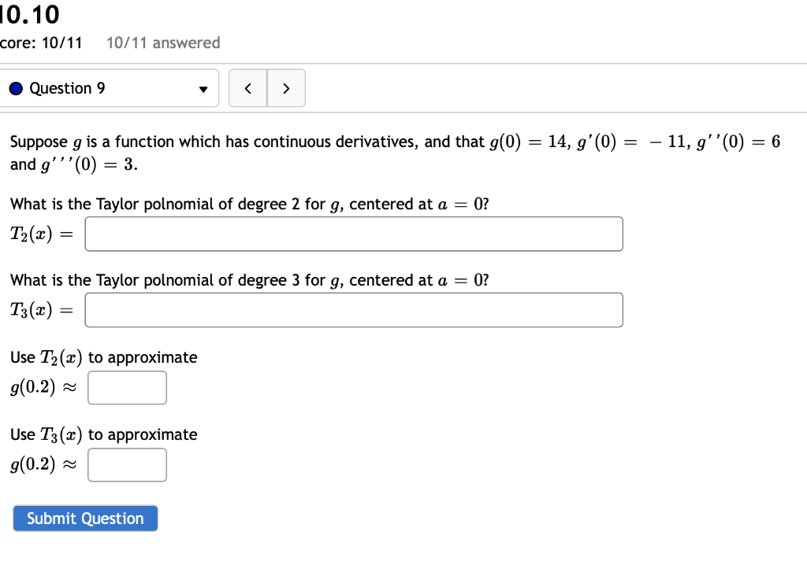Submit your answers for Question 9
Screen dimensions: 807x587
point(85,518)
